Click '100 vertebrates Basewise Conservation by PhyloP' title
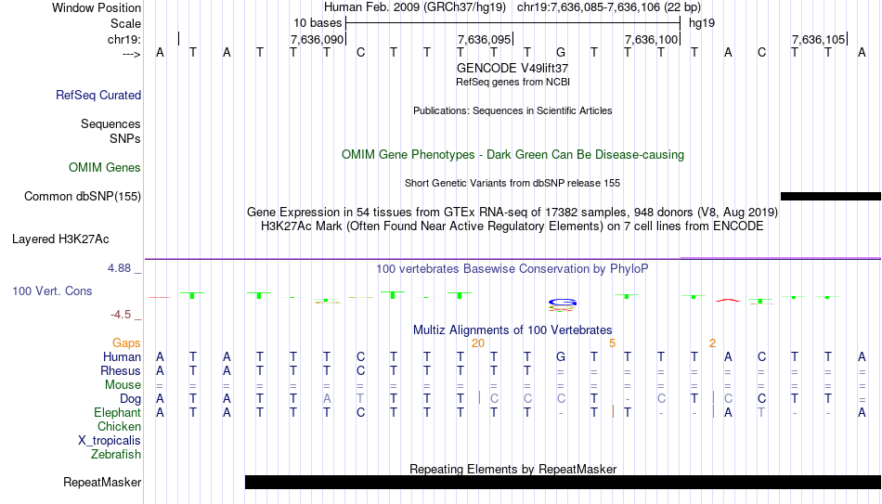This screenshot has height=504, width=882. pos(512,269)
